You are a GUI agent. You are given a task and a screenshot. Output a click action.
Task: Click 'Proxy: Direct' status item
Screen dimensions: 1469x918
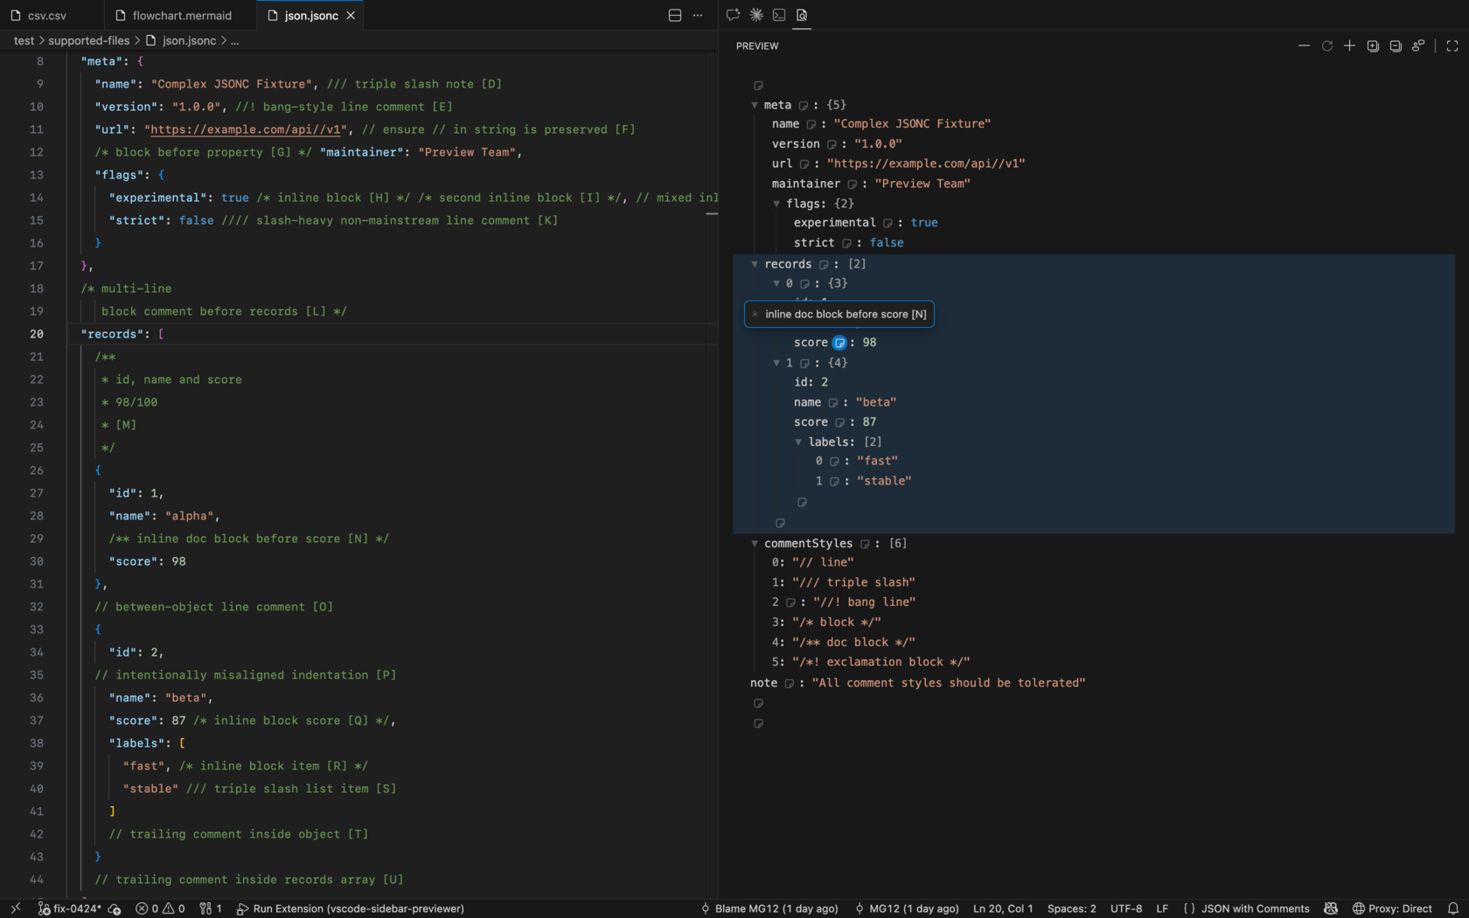pyautogui.click(x=1392, y=908)
